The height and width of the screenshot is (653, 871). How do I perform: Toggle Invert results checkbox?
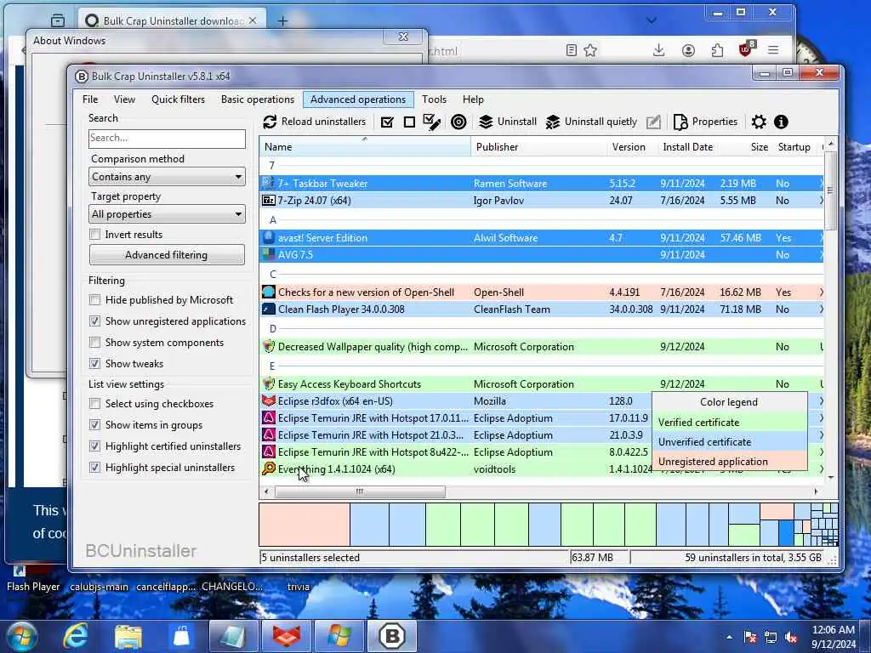coord(95,235)
